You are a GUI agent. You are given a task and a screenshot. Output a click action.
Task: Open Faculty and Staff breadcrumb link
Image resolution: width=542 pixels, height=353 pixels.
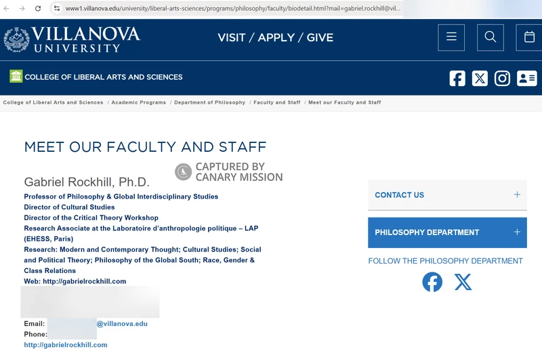point(276,102)
